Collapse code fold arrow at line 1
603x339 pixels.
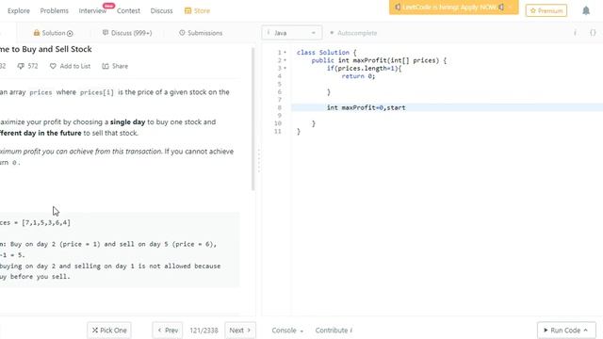(285, 53)
